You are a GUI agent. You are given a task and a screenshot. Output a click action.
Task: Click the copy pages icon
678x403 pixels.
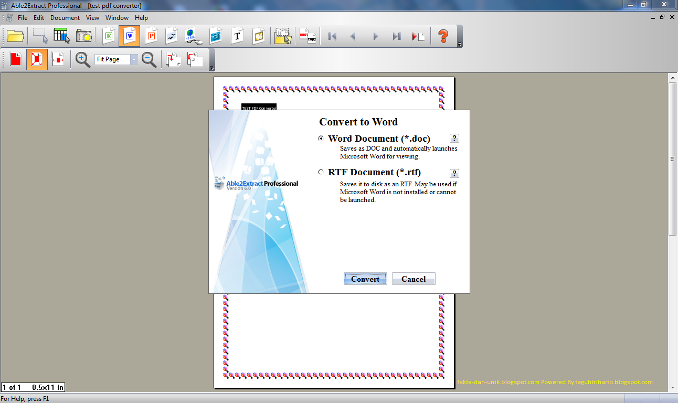(308, 36)
